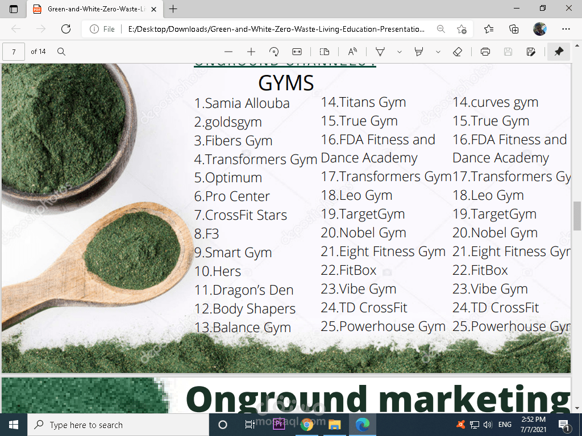This screenshot has width=582, height=436.
Task: Open Premiere Pro from taskbar
Action: click(278, 424)
